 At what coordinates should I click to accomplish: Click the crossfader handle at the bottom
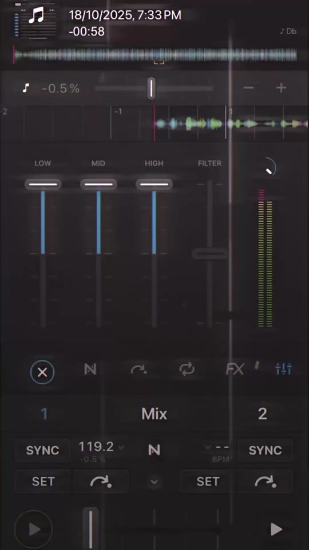(x=90, y=529)
